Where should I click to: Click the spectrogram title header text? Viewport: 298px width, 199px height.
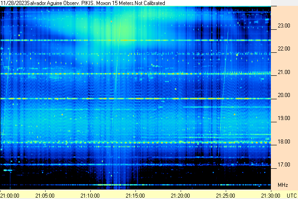coord(83,3)
